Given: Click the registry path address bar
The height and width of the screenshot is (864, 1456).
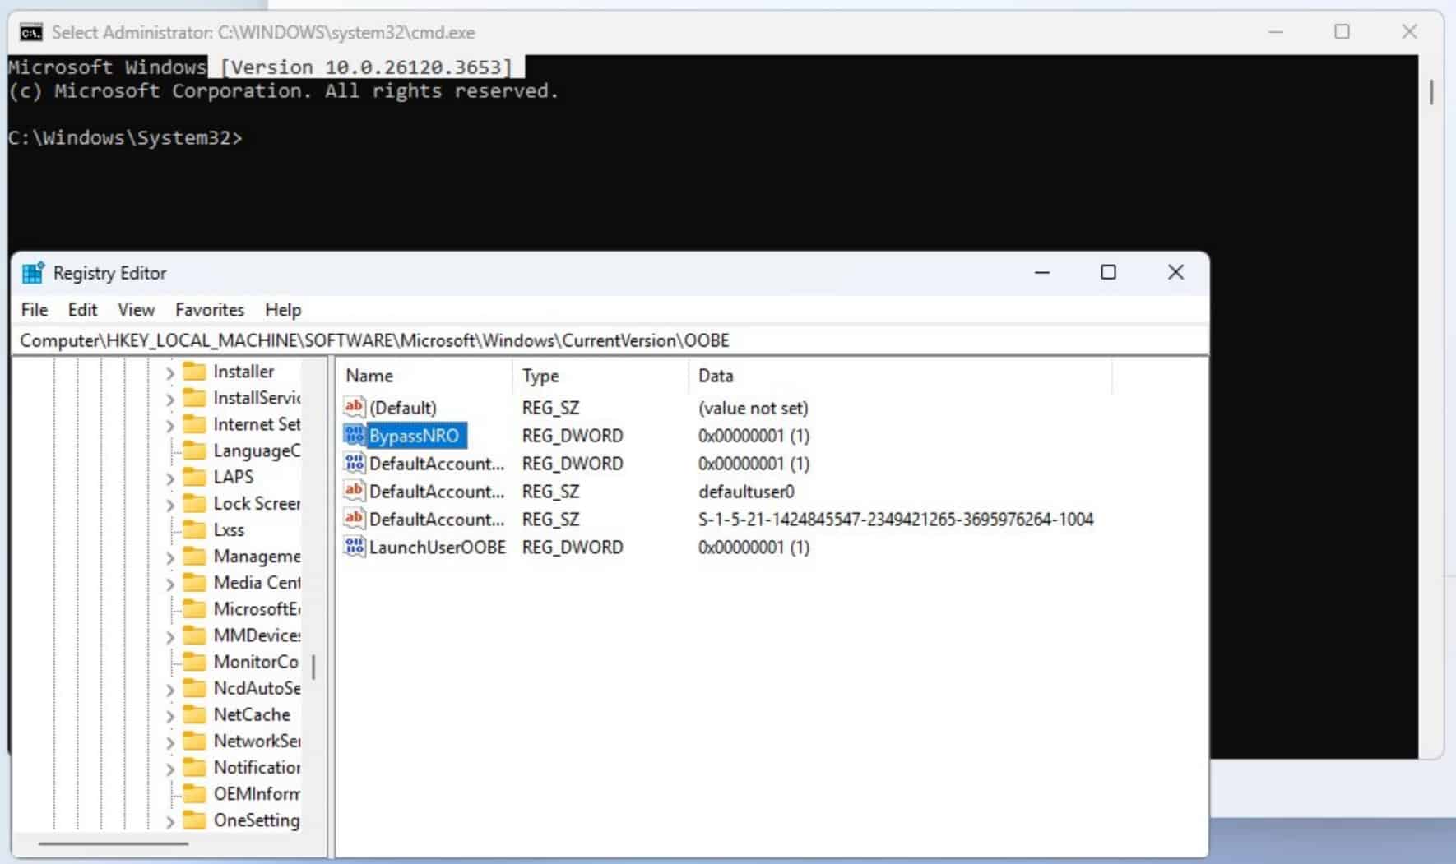Looking at the screenshot, I should click(610, 340).
